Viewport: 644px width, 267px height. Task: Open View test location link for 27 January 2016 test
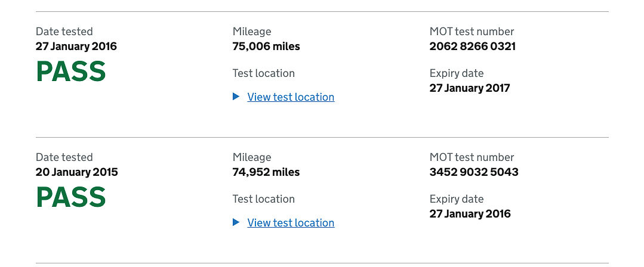[x=291, y=97]
